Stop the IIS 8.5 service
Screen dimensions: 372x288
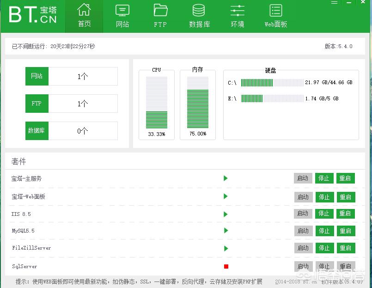click(x=324, y=214)
